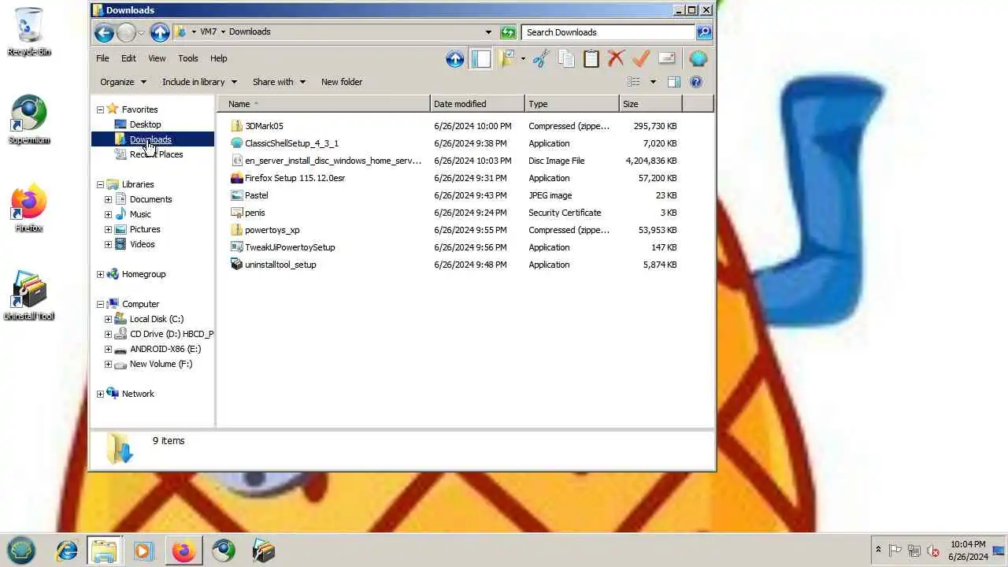Click the orange checkmark Properties icon
The height and width of the screenshot is (567, 1008).
click(641, 59)
